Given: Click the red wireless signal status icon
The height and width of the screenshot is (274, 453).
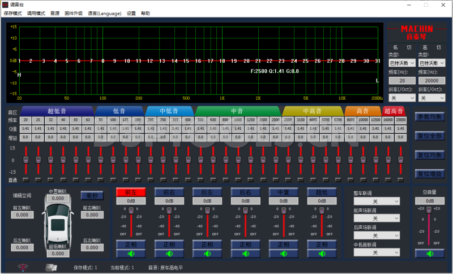Looking at the screenshot, I should click(24, 267).
